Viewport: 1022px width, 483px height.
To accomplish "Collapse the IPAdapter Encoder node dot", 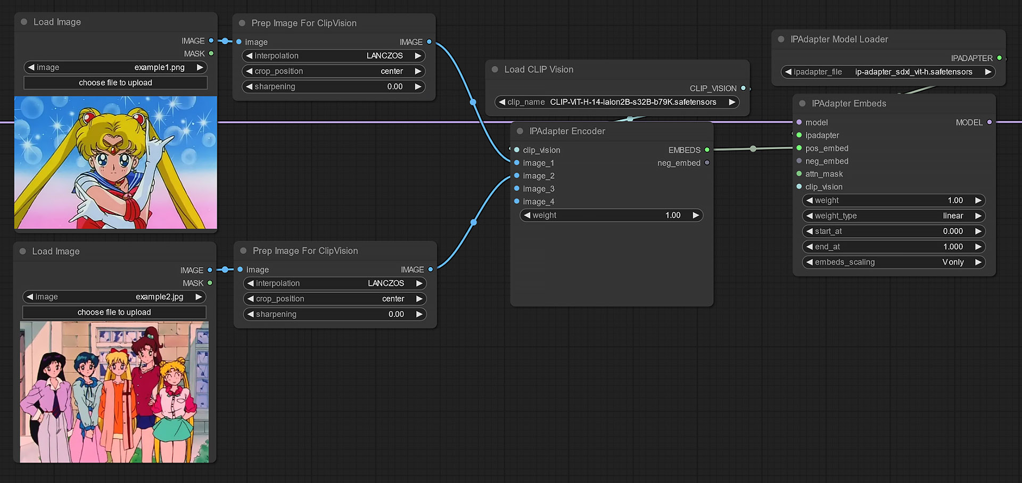I will 520,131.
